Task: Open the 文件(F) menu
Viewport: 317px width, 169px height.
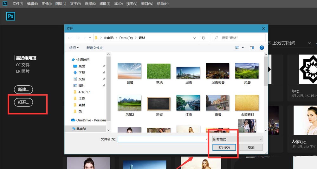Action: 18,3
